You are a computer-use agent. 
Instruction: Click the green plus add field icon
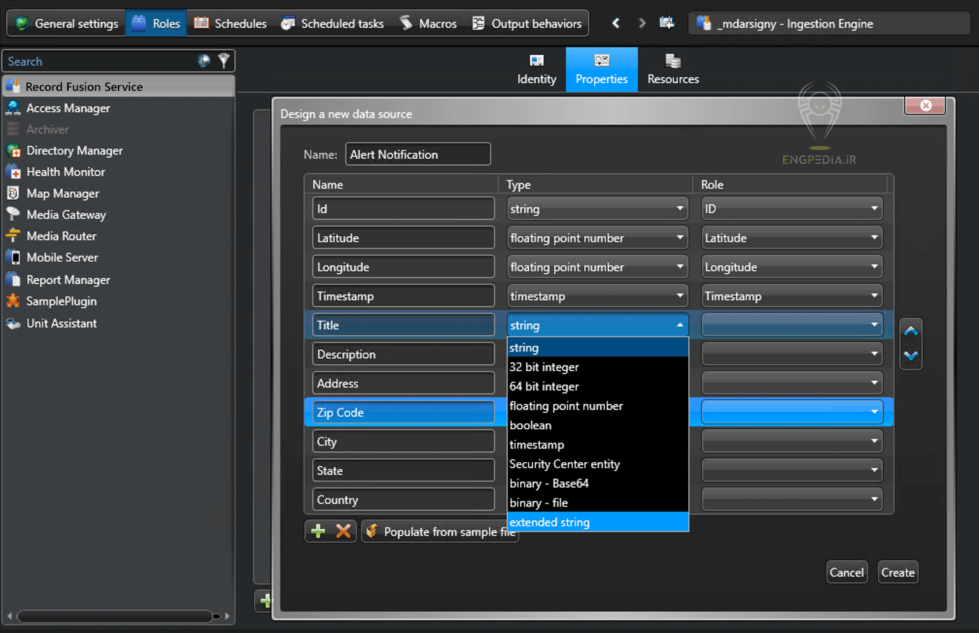[318, 531]
